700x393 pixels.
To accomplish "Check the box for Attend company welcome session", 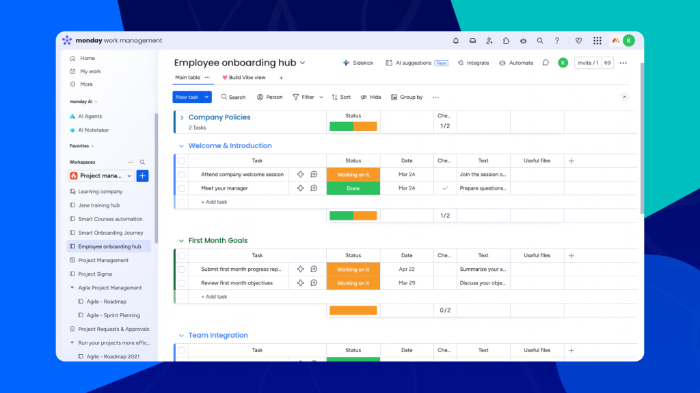I will point(182,175).
